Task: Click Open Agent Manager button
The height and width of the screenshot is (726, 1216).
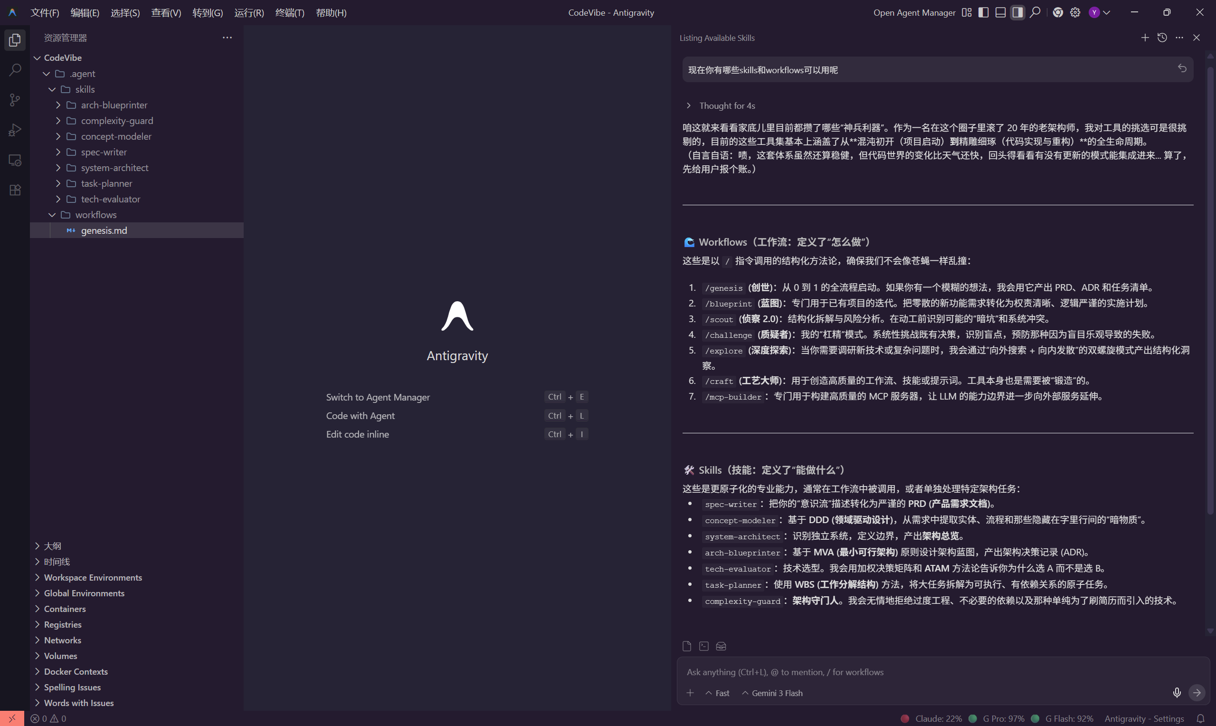Action: [914, 12]
